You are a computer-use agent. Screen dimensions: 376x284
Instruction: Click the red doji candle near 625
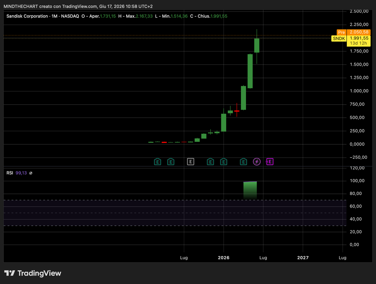[237, 111]
